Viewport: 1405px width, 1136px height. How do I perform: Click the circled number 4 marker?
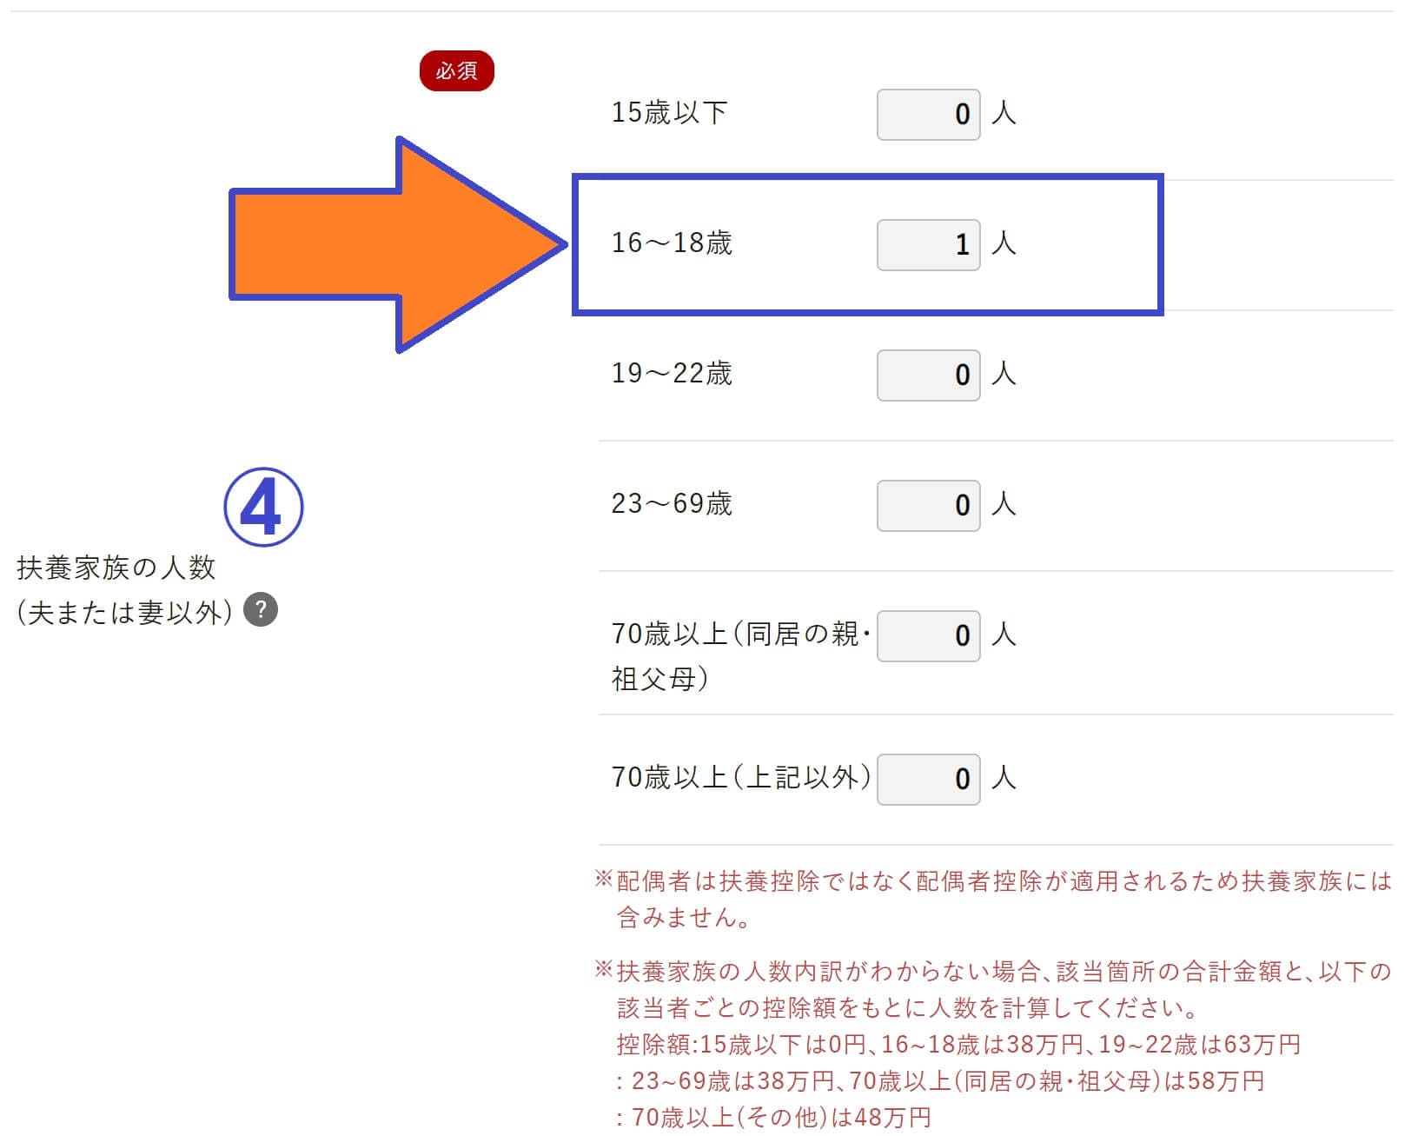click(263, 508)
